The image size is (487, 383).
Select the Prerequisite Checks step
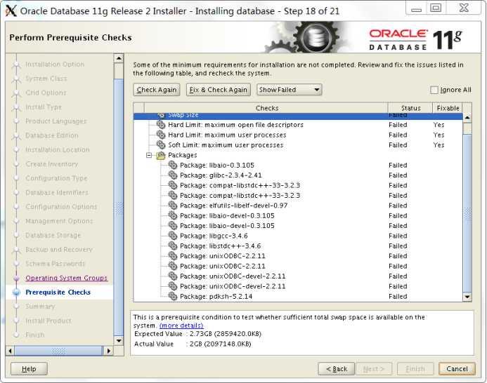coord(58,293)
